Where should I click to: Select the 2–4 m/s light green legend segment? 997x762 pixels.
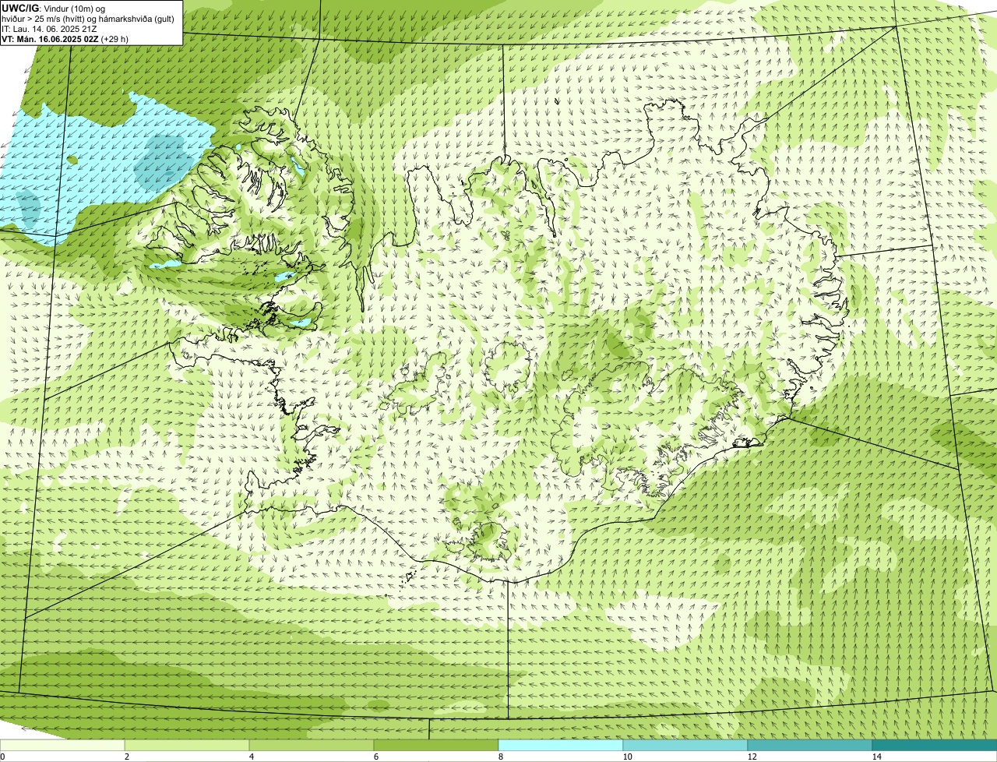(x=187, y=745)
